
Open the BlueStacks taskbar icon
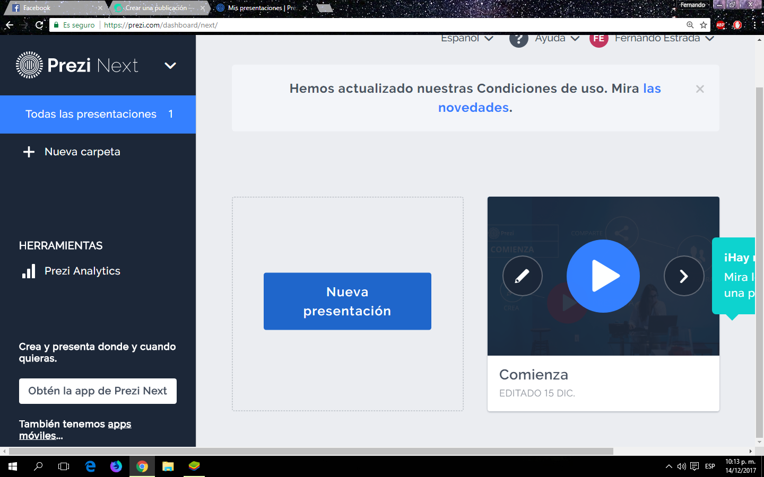pos(194,466)
